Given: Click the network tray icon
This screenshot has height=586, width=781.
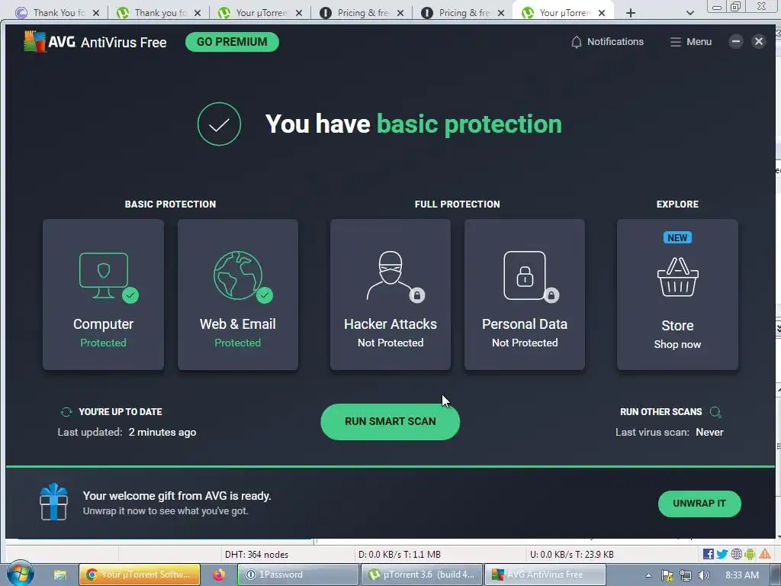Looking at the screenshot, I should pos(686,575).
